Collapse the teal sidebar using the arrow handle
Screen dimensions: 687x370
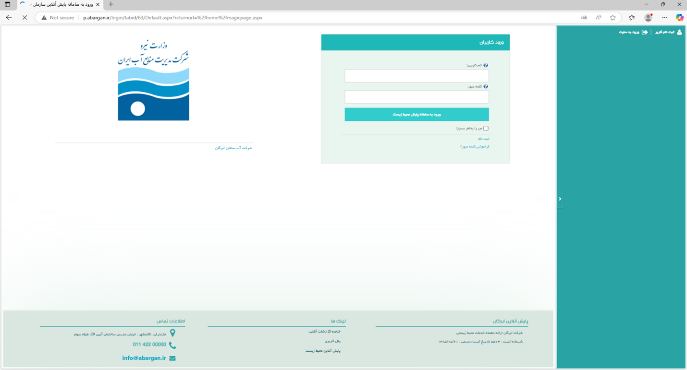(x=560, y=199)
